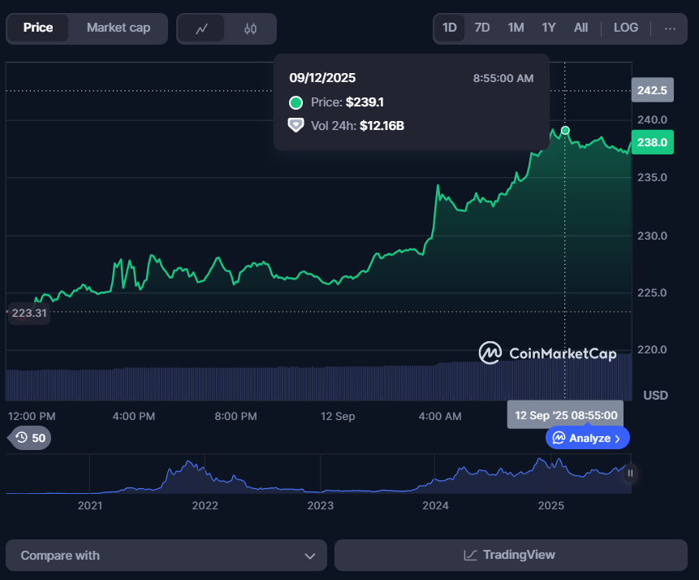Click the Analyze button's AI icon
Viewport: 699px width, 580px height.
click(x=559, y=438)
